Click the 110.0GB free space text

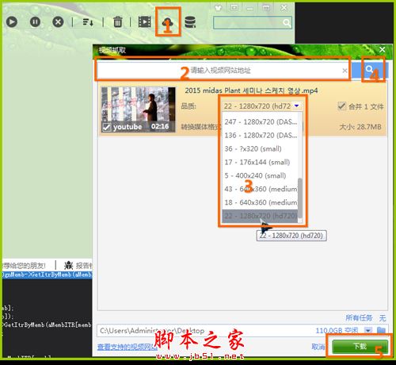coord(337,331)
